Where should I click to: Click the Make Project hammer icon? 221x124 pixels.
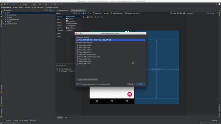click(x=21, y=4)
